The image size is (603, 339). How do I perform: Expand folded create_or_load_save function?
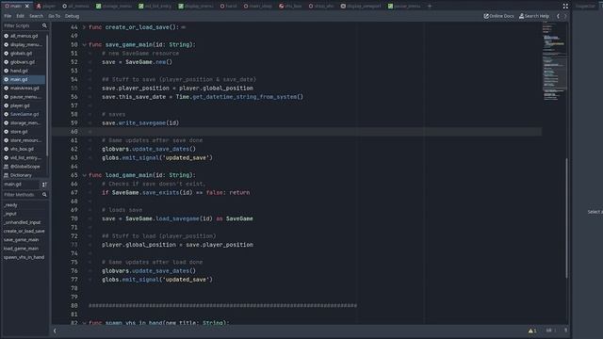(84, 27)
